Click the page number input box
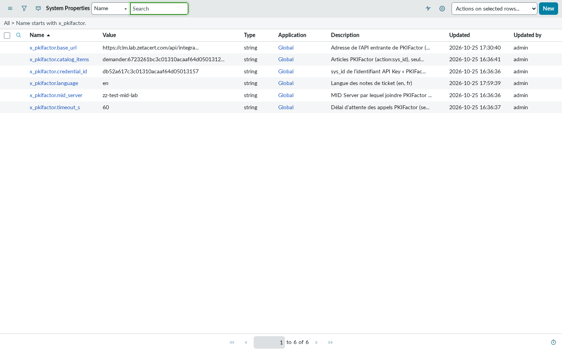The image size is (562, 351). (x=269, y=342)
